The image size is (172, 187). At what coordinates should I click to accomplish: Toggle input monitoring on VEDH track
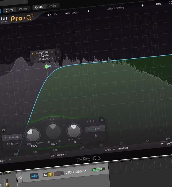tap(61, 173)
